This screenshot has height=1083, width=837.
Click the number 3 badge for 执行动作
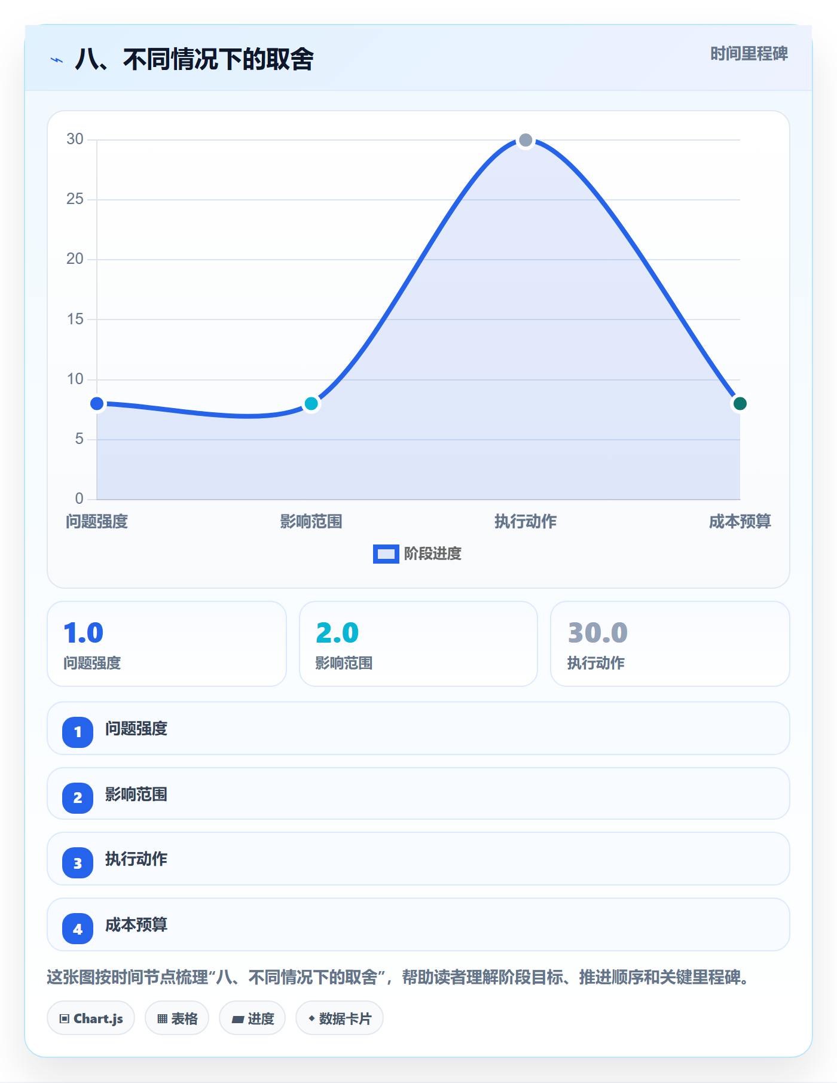[x=78, y=863]
